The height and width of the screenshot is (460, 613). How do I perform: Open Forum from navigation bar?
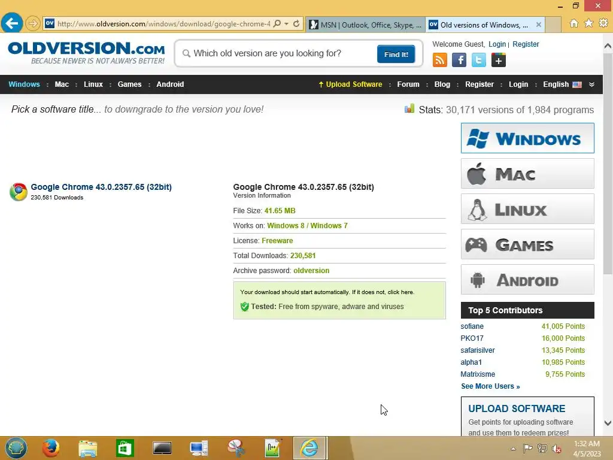(408, 84)
